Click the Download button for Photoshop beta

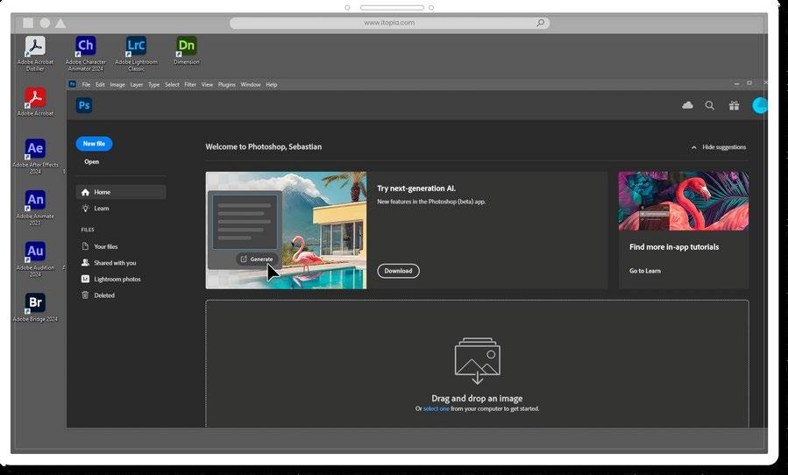click(398, 271)
